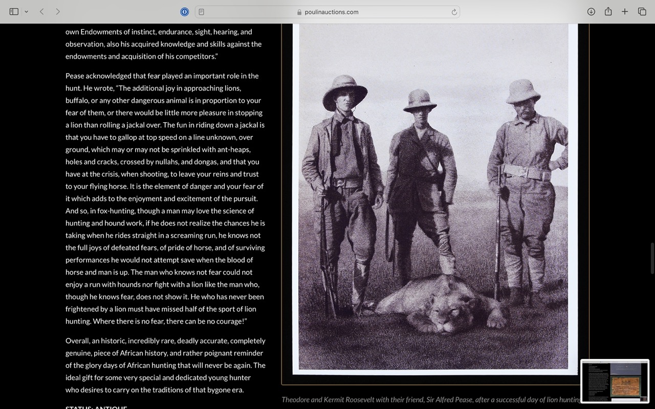Screen dimensions: 655x409
Task: Open a new tab
Action: (x=625, y=11)
